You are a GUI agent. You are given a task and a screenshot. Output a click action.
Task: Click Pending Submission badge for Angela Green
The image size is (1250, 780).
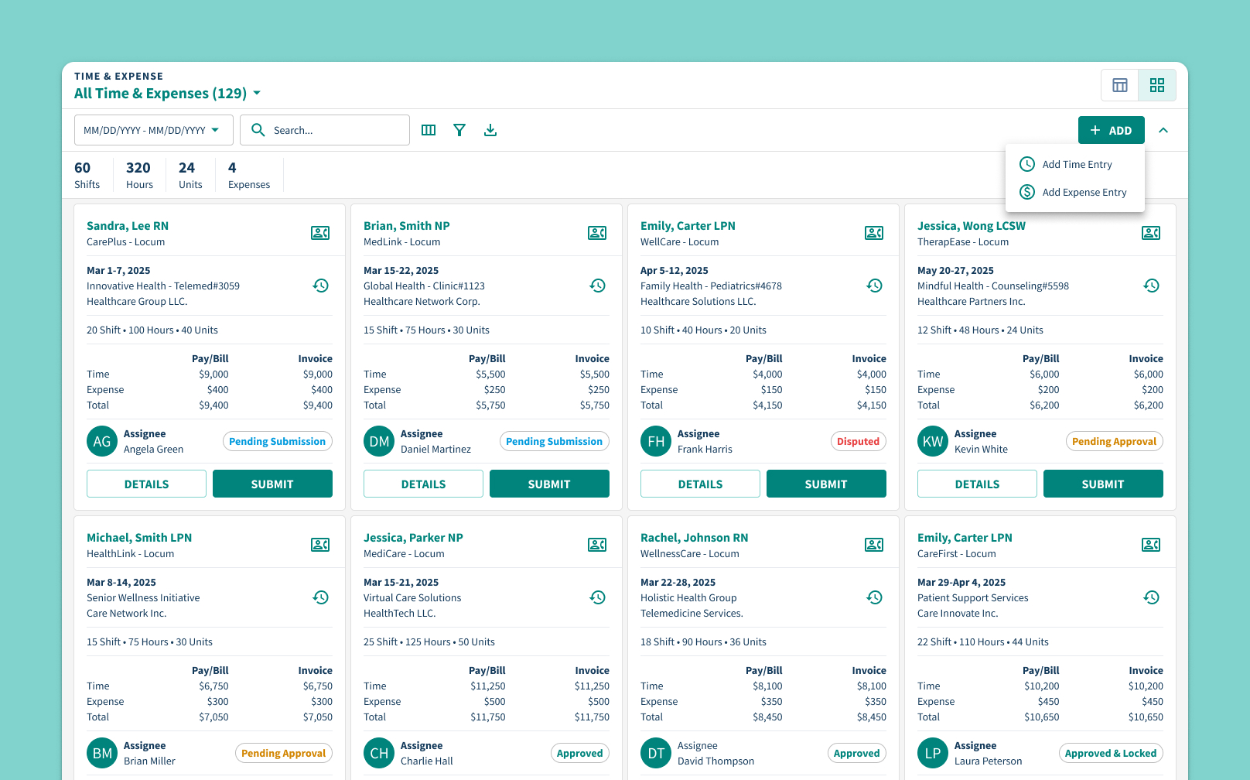(x=278, y=441)
